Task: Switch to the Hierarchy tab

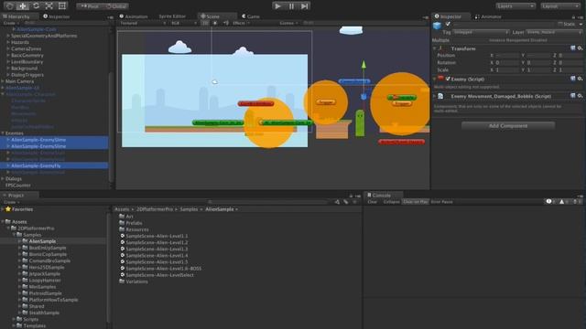Action: [x=18, y=16]
